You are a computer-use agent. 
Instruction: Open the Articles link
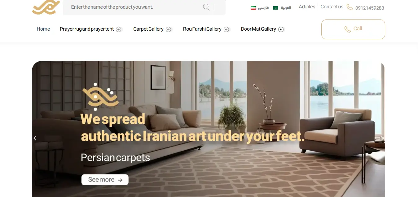coord(307,7)
